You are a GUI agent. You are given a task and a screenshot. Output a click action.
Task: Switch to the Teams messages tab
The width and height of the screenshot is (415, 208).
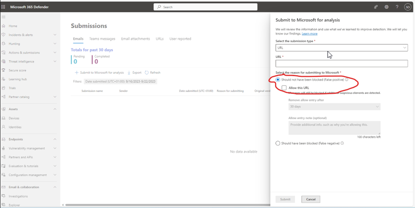(102, 39)
